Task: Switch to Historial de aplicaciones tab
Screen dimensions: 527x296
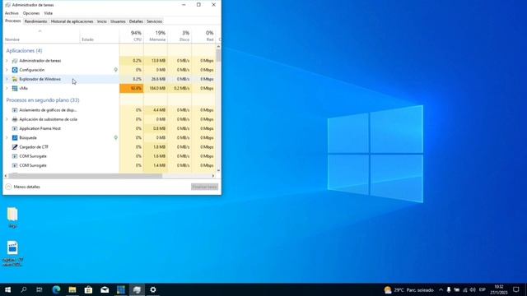Action: coord(72,21)
